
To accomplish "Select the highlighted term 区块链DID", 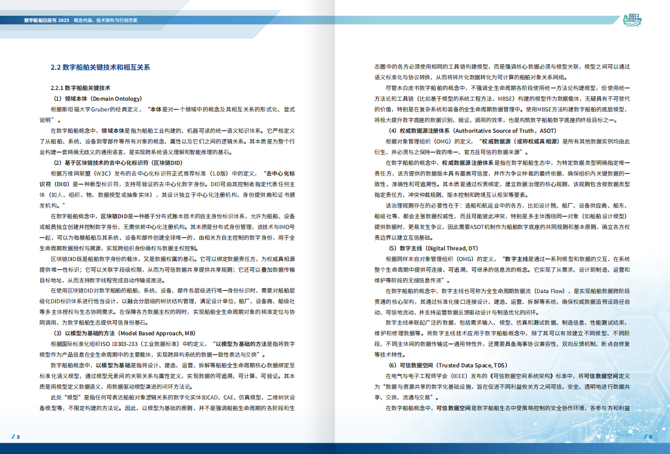I will click(x=114, y=217).
